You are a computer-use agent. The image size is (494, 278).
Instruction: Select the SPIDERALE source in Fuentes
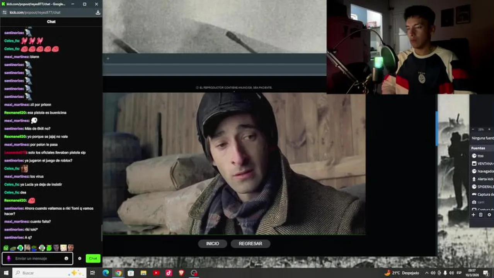tap(482, 186)
